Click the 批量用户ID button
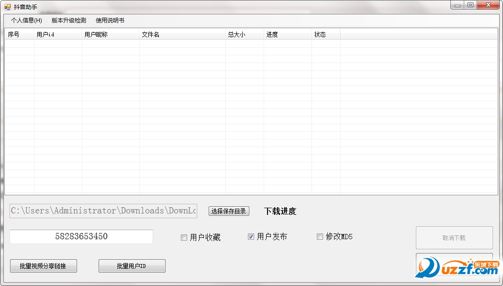This screenshot has height=286, width=503. pyautogui.click(x=132, y=266)
